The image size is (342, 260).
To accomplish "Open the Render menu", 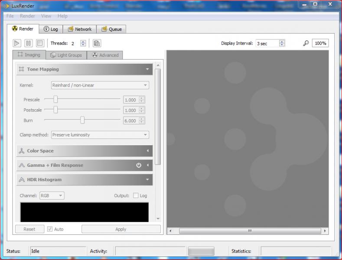I will point(27,16).
